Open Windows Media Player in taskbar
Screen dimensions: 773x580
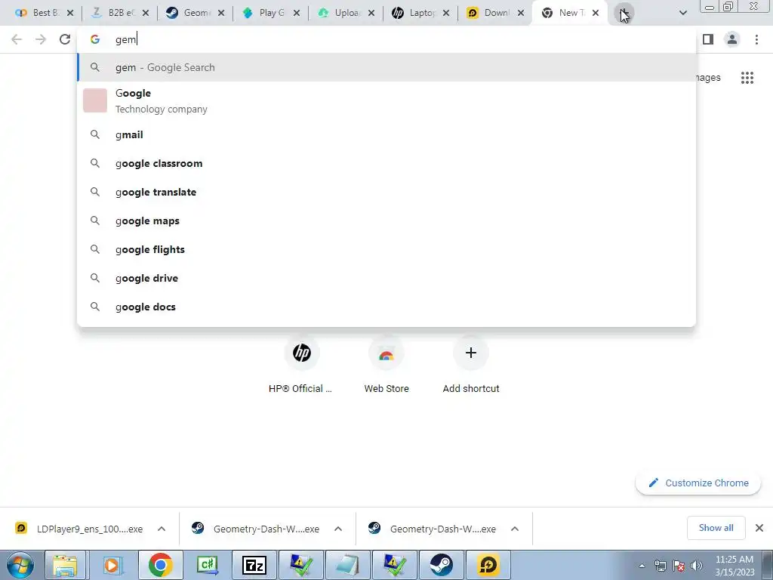112,565
